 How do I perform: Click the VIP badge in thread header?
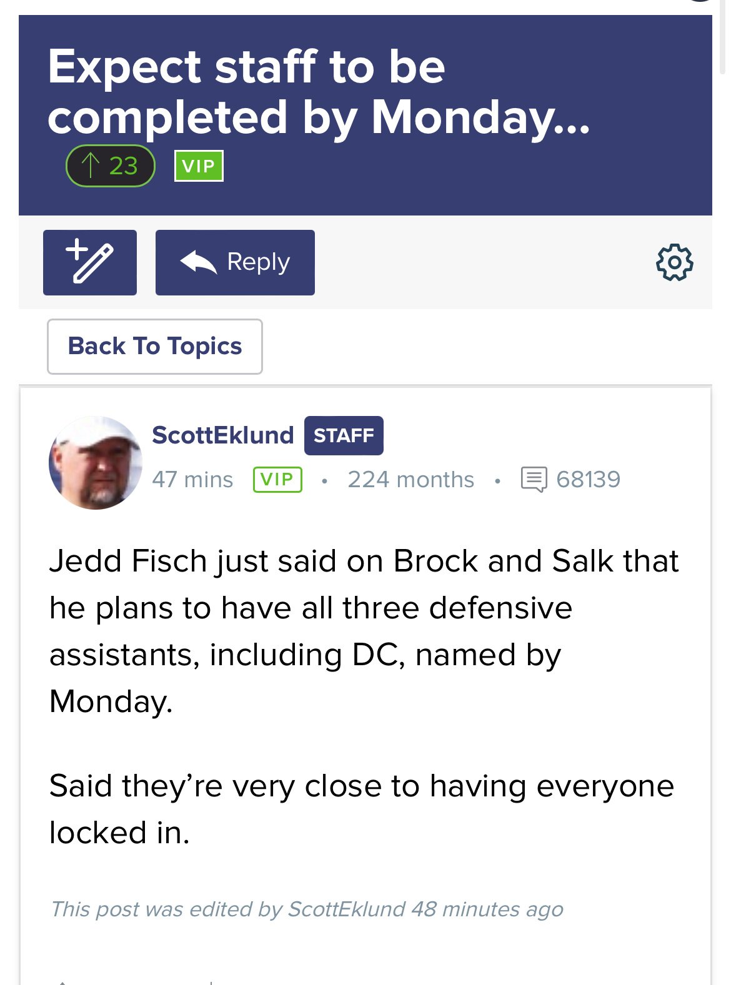pos(199,166)
